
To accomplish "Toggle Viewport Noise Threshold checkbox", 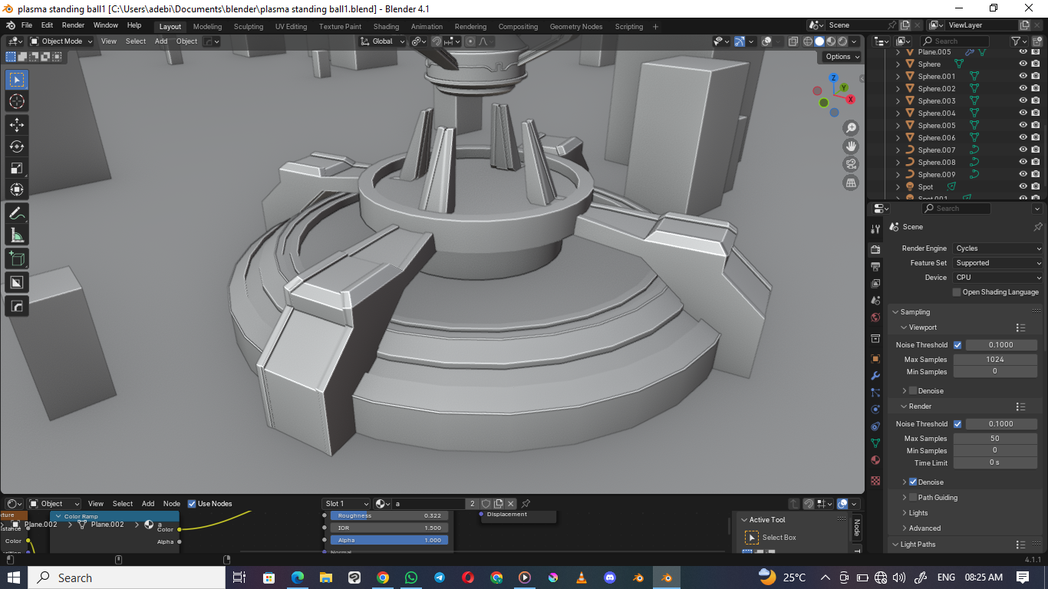I will coord(957,345).
